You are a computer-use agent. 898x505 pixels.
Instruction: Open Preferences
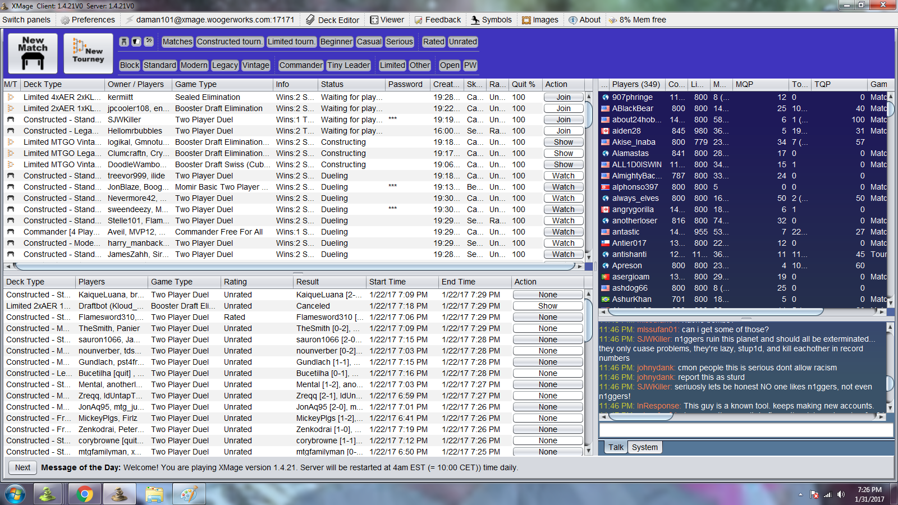88,20
